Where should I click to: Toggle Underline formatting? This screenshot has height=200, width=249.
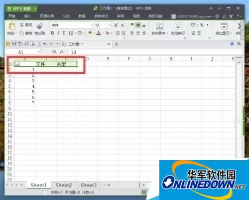point(64,33)
